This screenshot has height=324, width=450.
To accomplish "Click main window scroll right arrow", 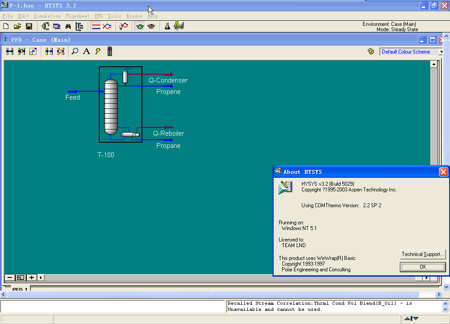I will click(438, 294).
